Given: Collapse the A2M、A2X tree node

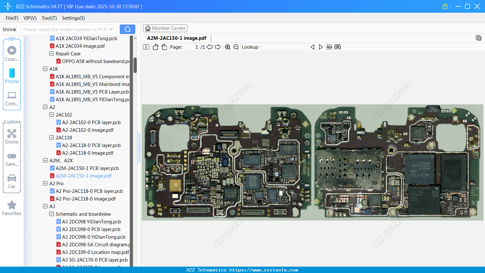Looking at the screenshot, I should [x=45, y=160].
